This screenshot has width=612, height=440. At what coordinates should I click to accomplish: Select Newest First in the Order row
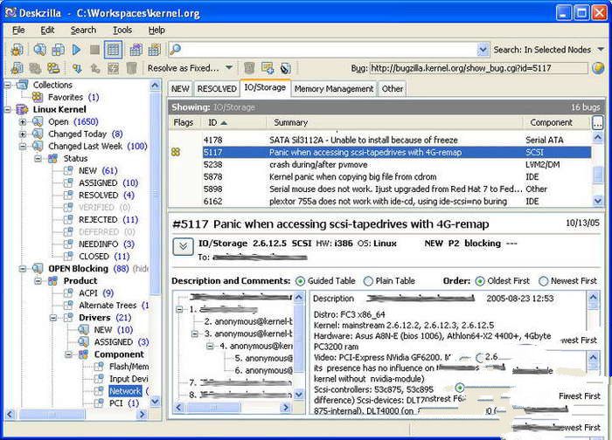click(x=543, y=281)
